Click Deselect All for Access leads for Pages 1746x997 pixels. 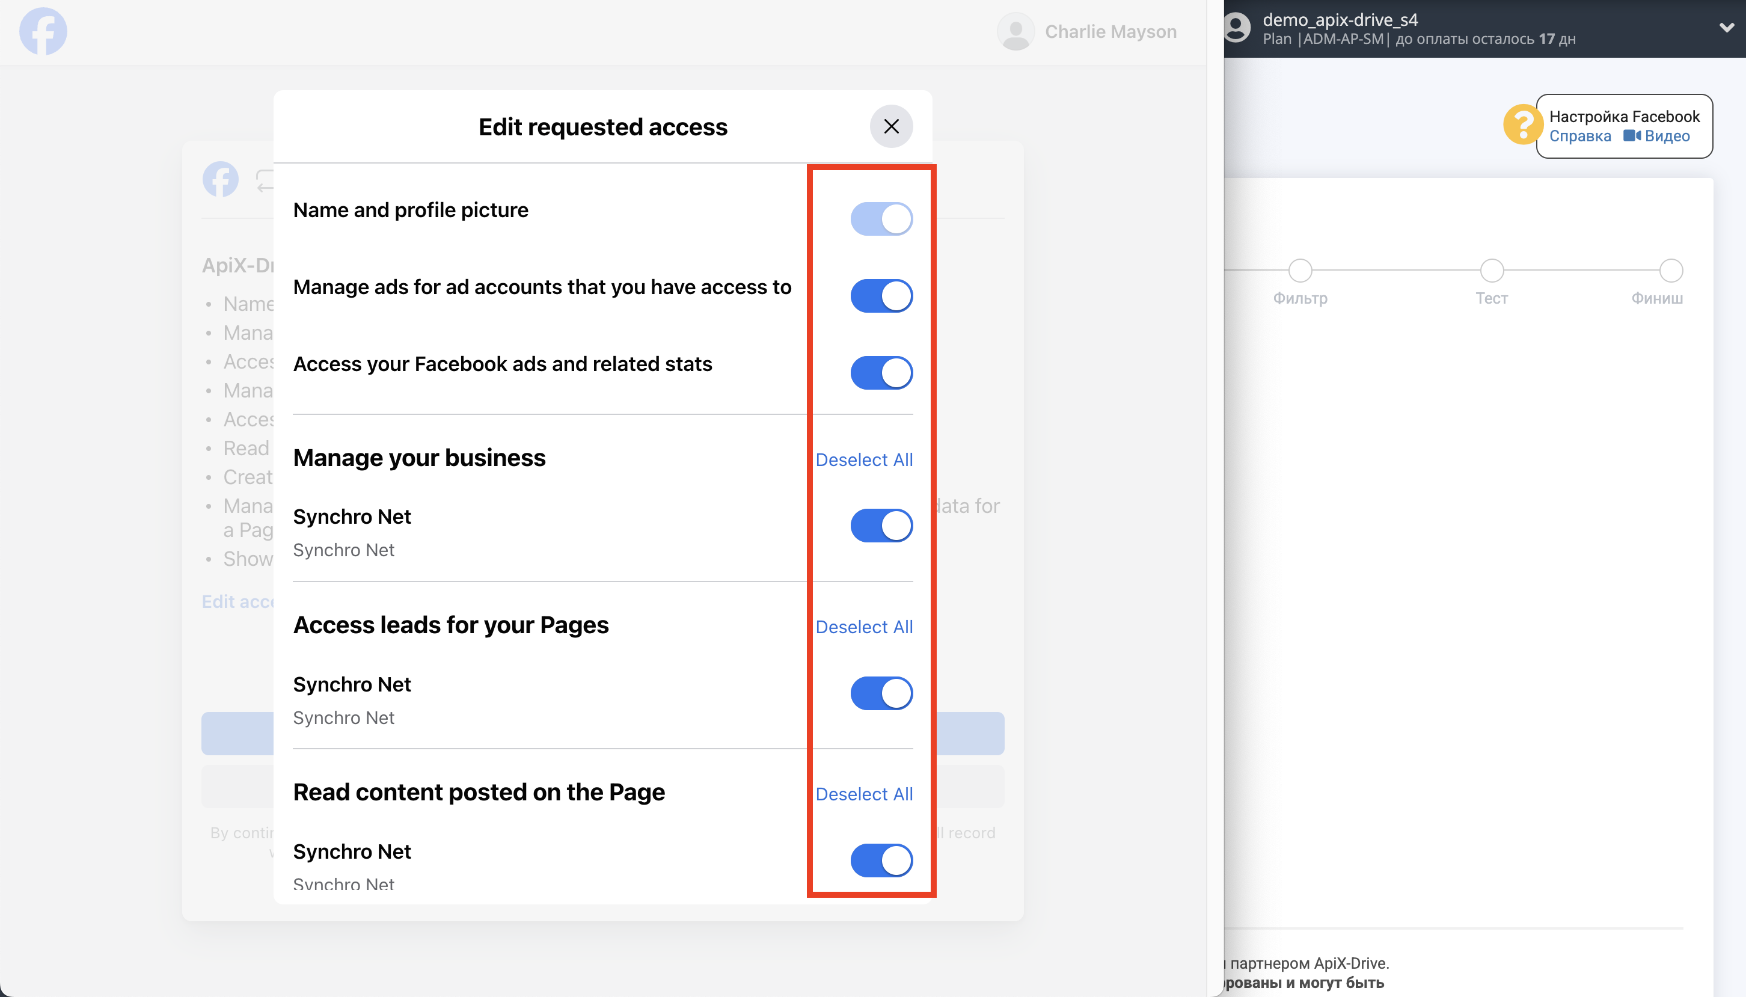coord(864,627)
